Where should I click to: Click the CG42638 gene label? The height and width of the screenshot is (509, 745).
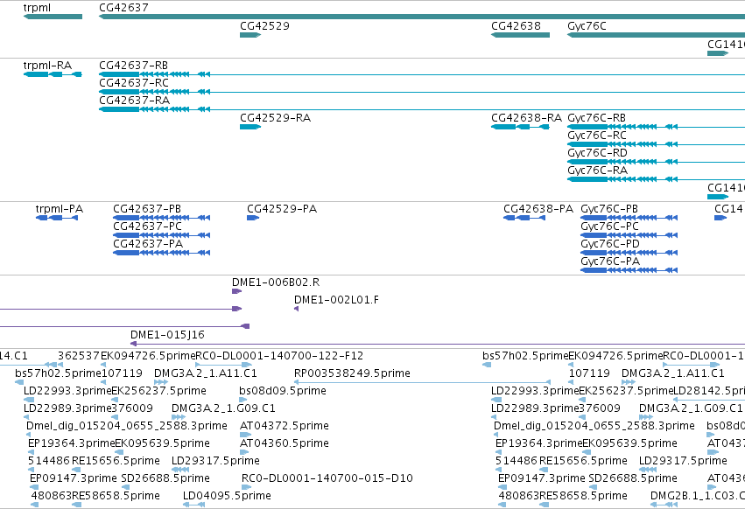coord(516,25)
